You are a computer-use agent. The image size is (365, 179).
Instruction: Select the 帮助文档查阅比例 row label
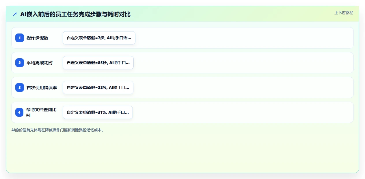coord(42,112)
